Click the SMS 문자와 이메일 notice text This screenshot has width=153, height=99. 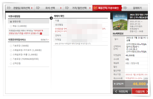click(73, 44)
